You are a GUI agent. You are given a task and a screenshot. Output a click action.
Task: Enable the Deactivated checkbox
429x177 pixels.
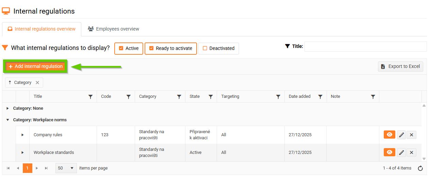click(205, 48)
